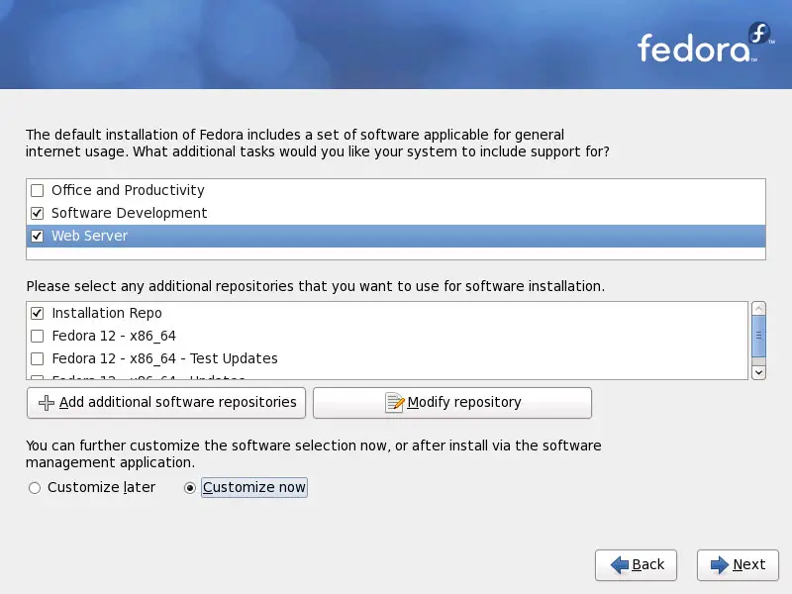The image size is (792, 594).
Task: Select the Customize later radio button
Action: (35, 488)
